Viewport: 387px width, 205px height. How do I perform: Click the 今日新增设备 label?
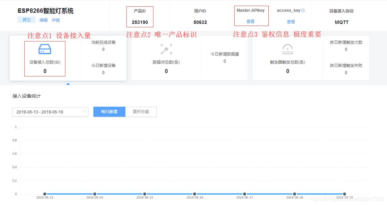tap(103, 66)
